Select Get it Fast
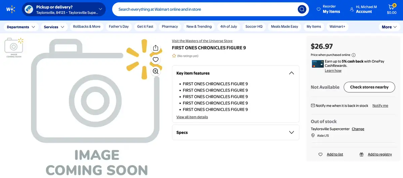This screenshot has height=178, width=403. click(x=145, y=27)
